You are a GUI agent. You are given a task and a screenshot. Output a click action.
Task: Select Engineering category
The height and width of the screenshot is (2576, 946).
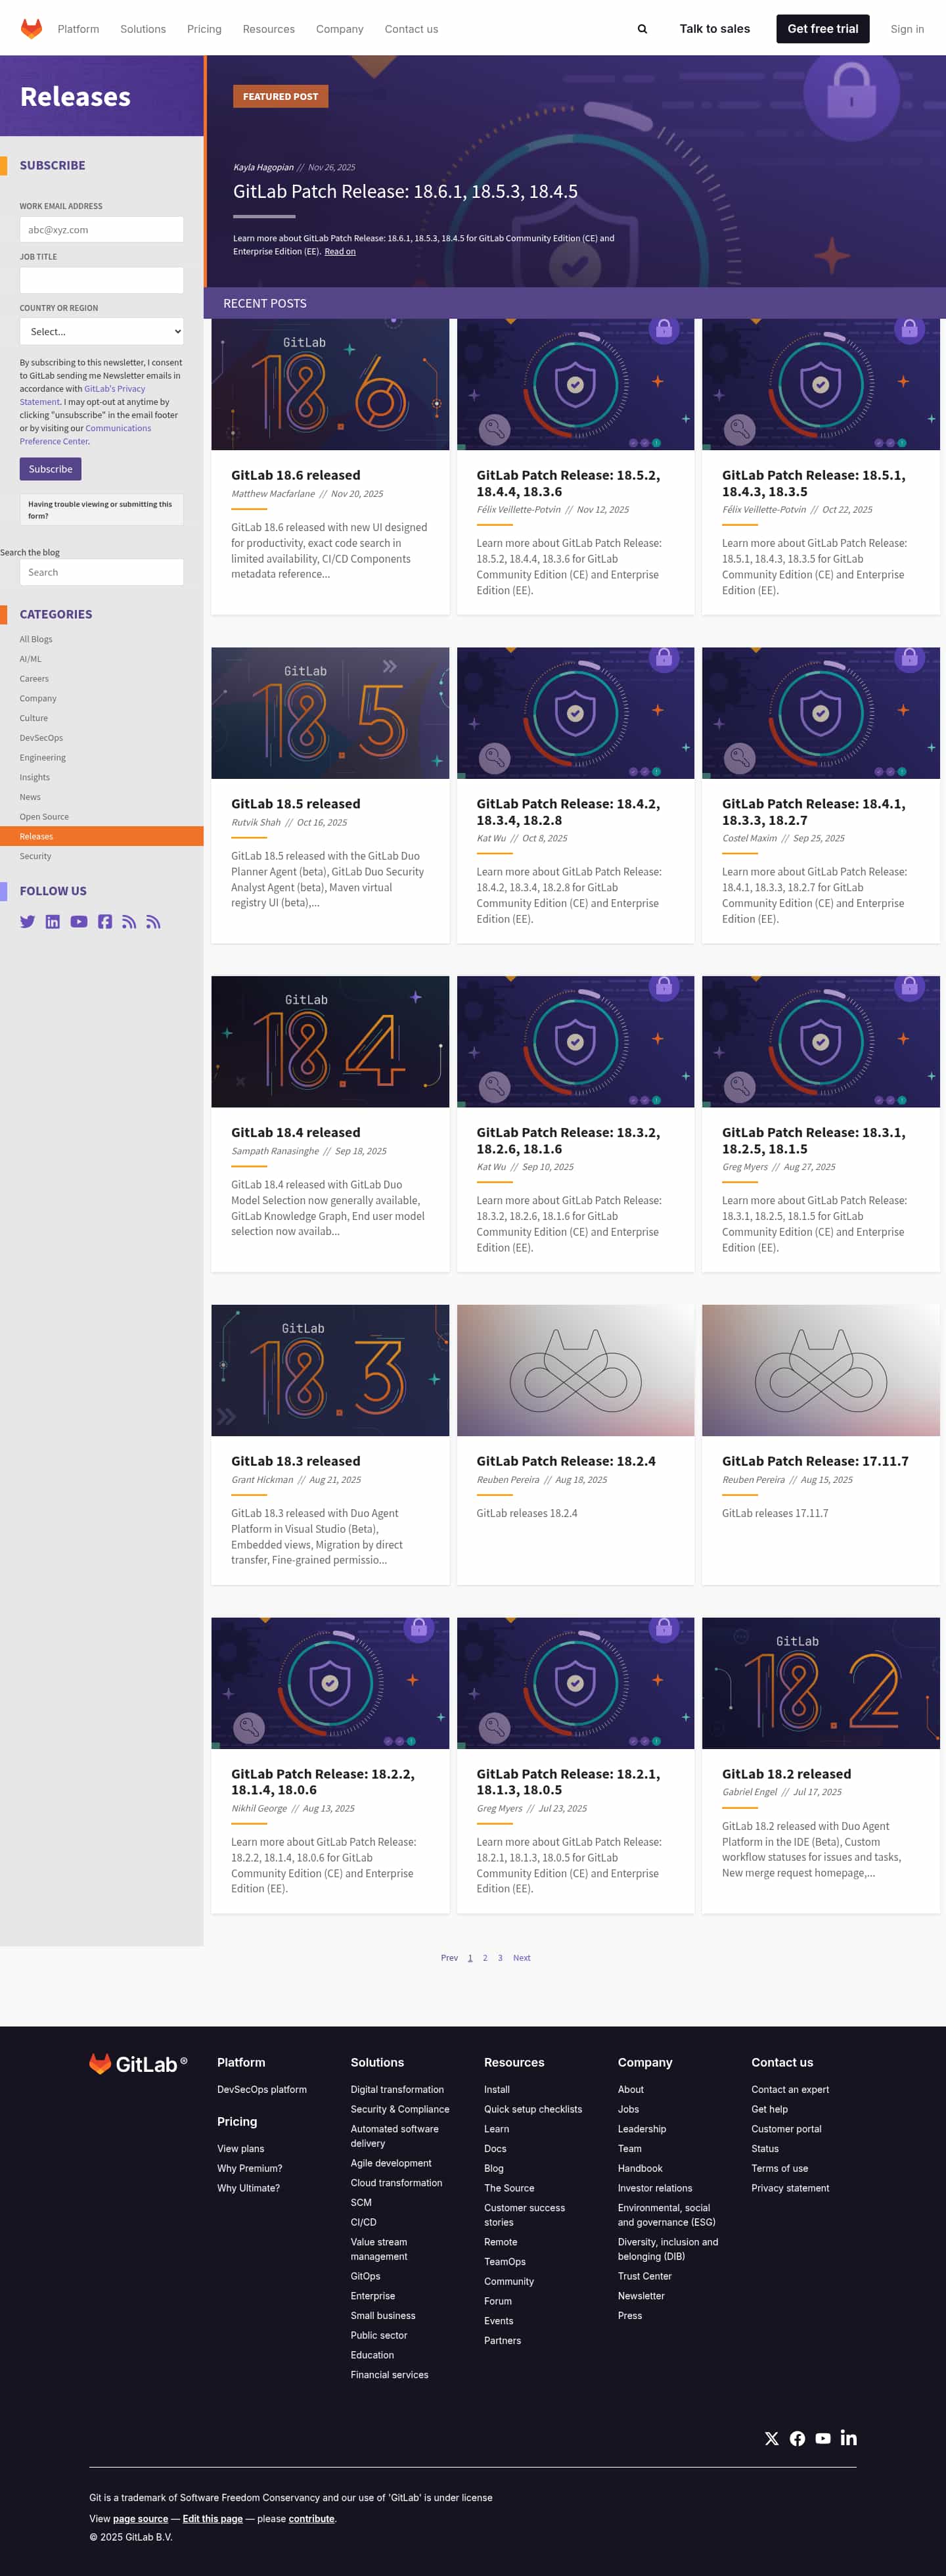tap(43, 758)
